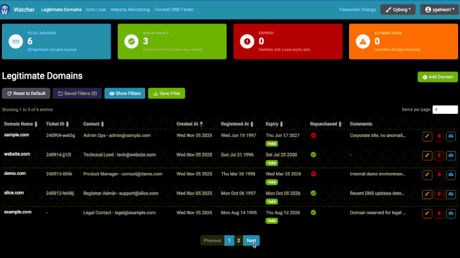This screenshot has width=460, height=258.
Task: Delete the sample.com domain entry
Action: click(x=439, y=136)
